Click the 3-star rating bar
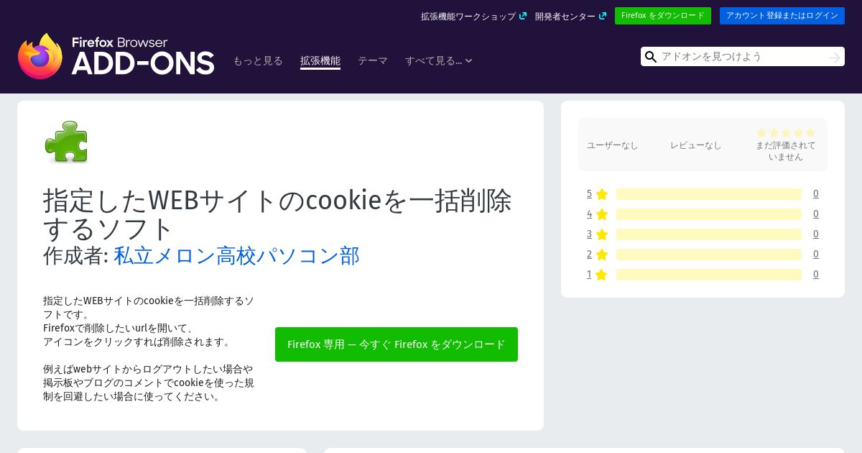The image size is (862, 453). pos(709,234)
